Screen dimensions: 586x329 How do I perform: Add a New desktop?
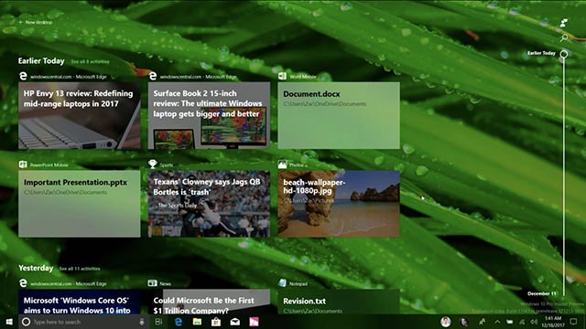click(x=36, y=22)
